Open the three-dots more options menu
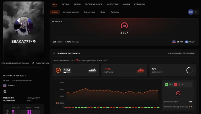The image size is (201, 114). coord(196,12)
